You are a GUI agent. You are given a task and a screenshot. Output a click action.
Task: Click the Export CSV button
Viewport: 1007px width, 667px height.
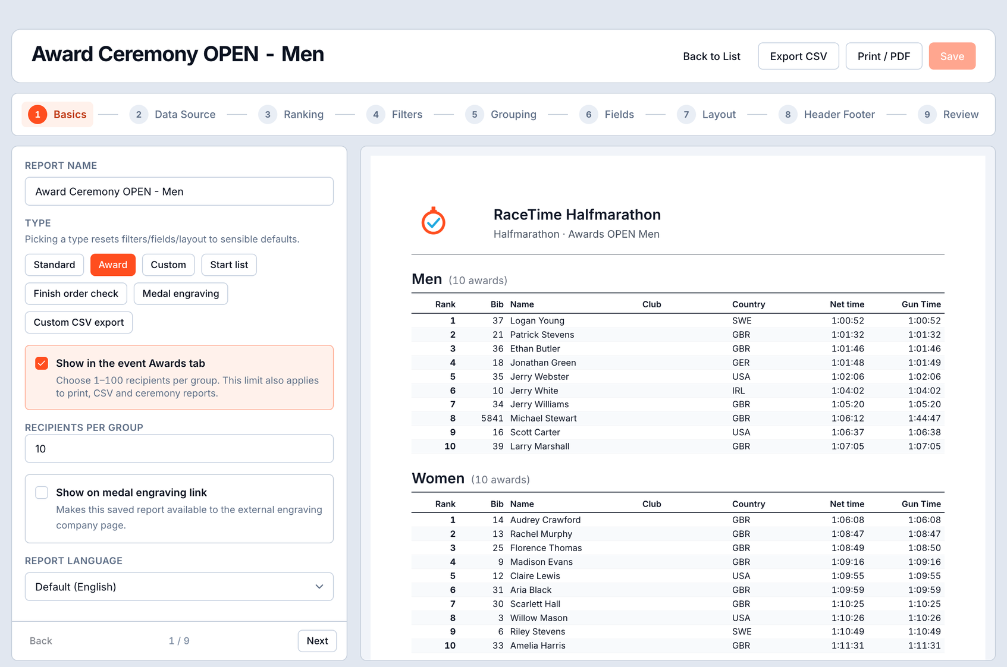tap(798, 56)
